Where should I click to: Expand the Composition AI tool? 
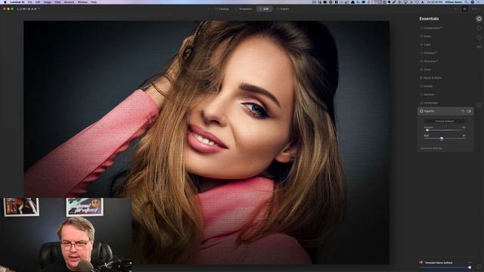pyautogui.click(x=432, y=28)
